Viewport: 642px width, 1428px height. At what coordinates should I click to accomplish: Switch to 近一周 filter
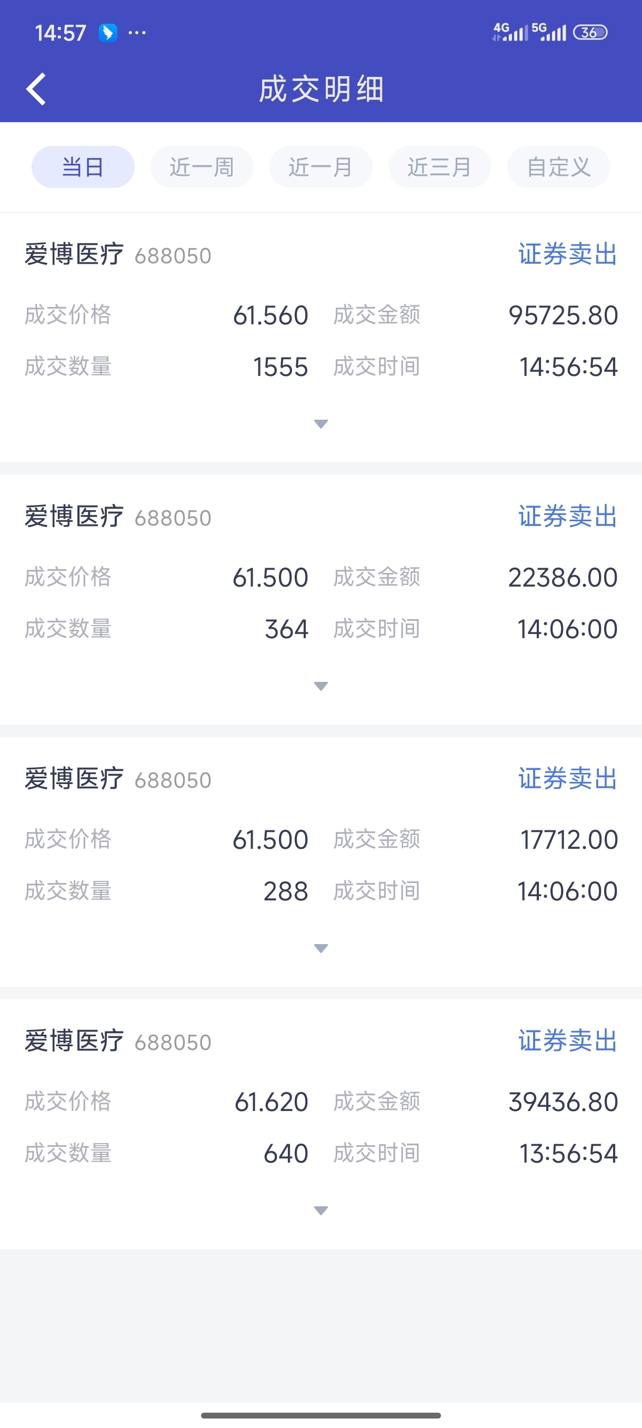coord(202,167)
